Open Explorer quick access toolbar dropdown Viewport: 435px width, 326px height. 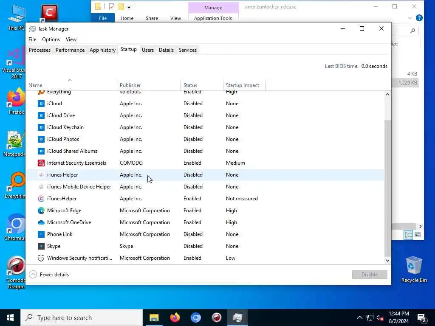(x=129, y=7)
